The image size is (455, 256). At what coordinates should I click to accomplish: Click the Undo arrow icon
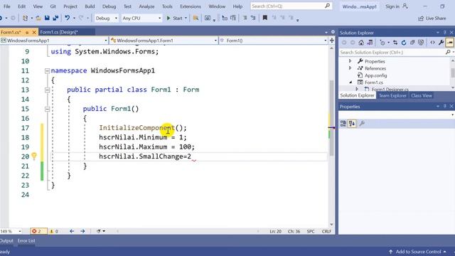tap(68, 18)
